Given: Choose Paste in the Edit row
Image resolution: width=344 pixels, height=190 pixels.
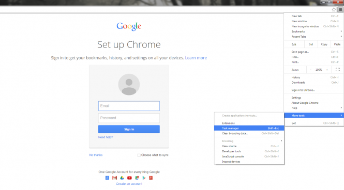Looking at the screenshot, I should click(x=337, y=44).
